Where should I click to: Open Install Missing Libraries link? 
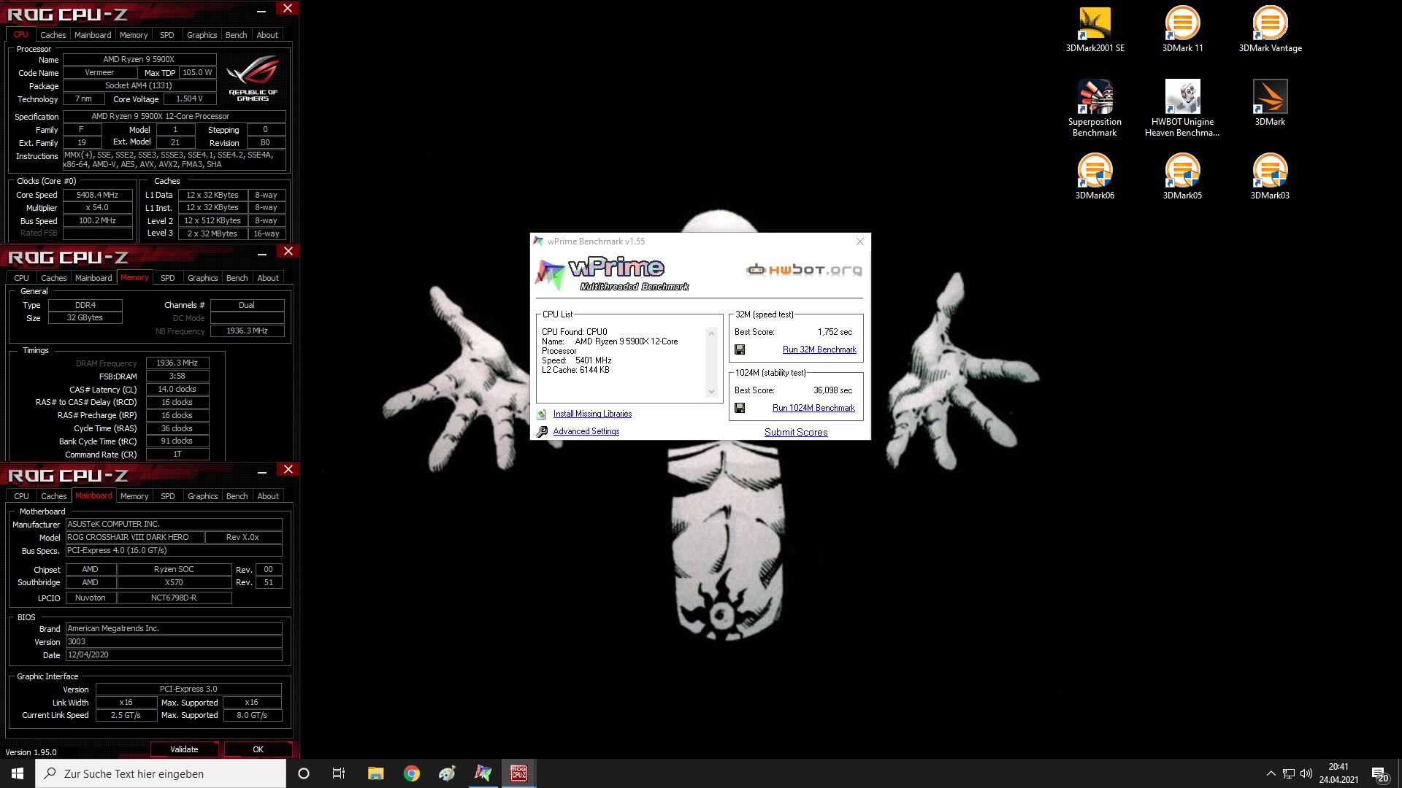[592, 414]
